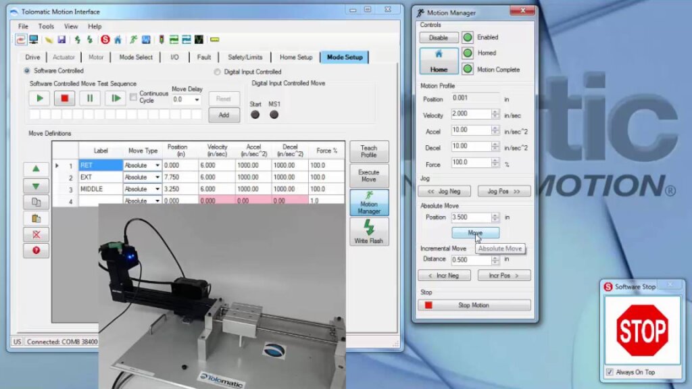The width and height of the screenshot is (692, 389).
Task: Click the red Software Stop toolbar icon
Action: tap(105, 40)
